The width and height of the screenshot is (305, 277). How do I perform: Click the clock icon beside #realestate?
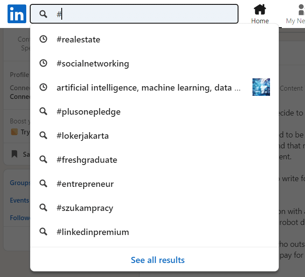click(x=43, y=39)
